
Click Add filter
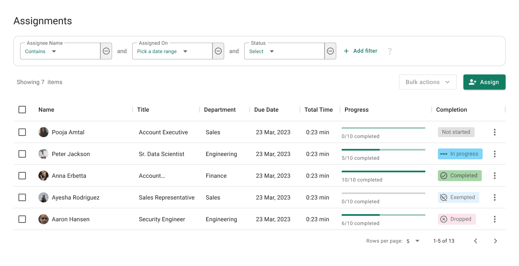point(360,51)
